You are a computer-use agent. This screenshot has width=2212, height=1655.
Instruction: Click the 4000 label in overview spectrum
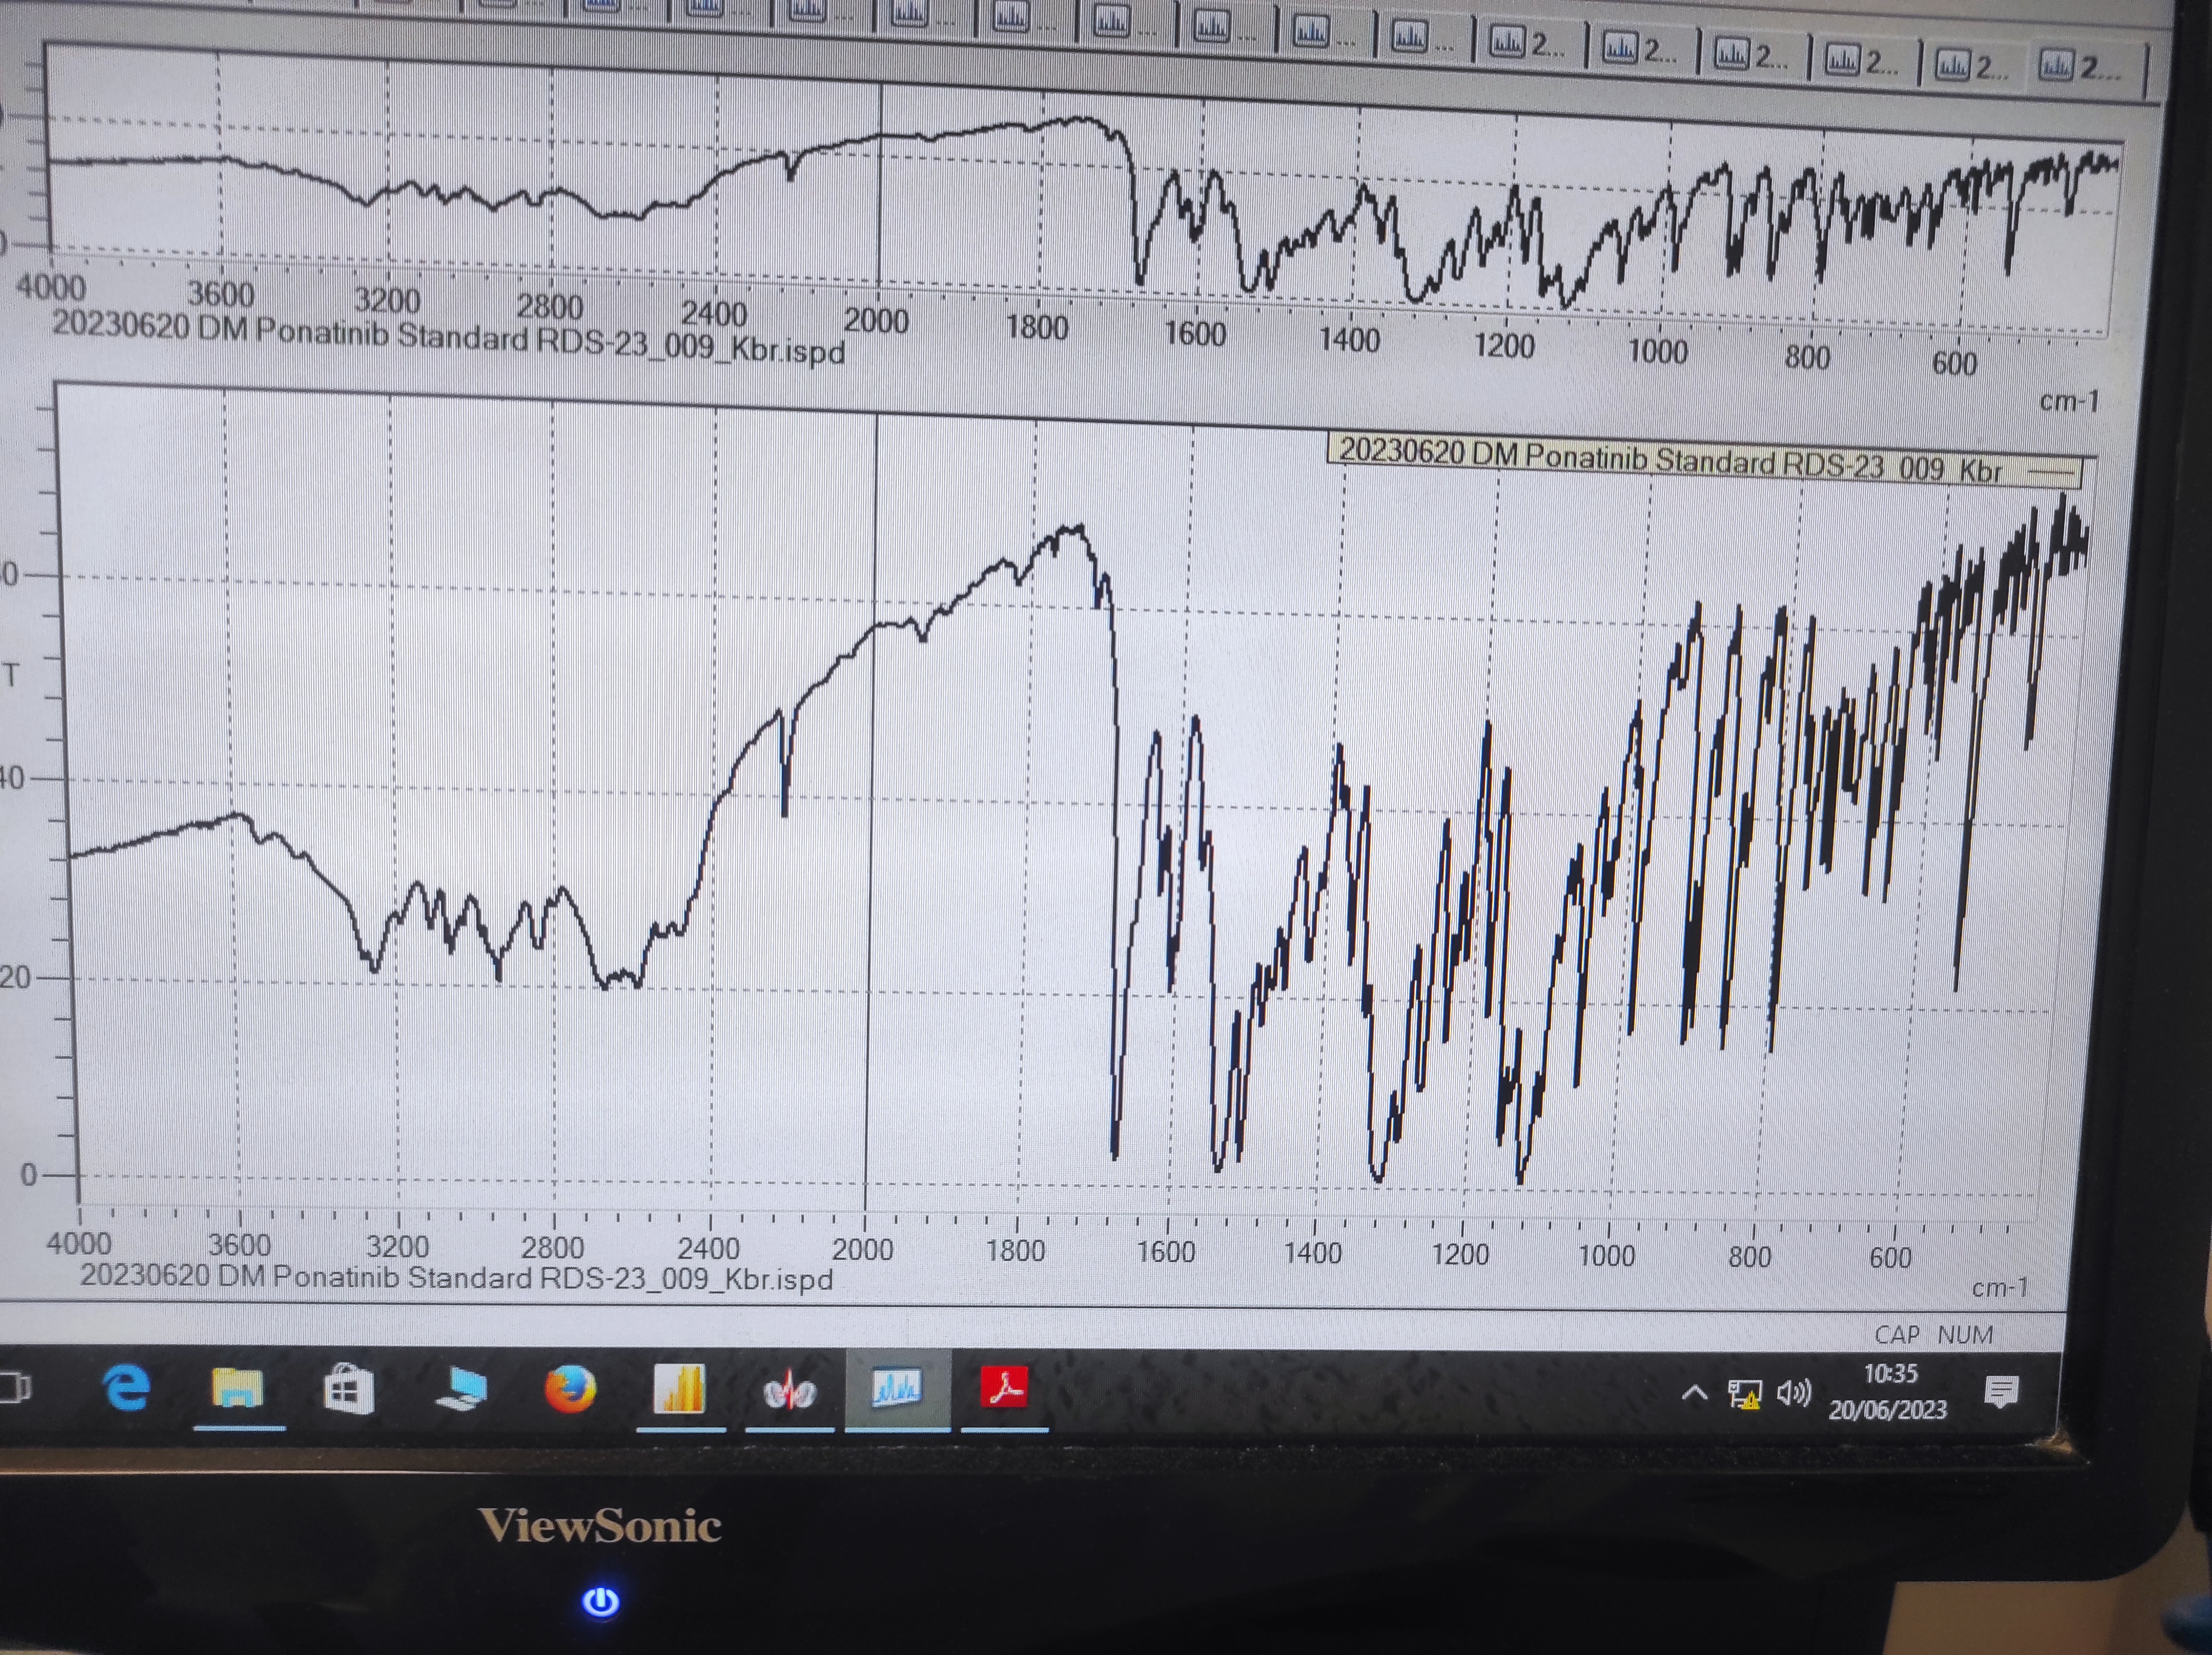(x=51, y=288)
